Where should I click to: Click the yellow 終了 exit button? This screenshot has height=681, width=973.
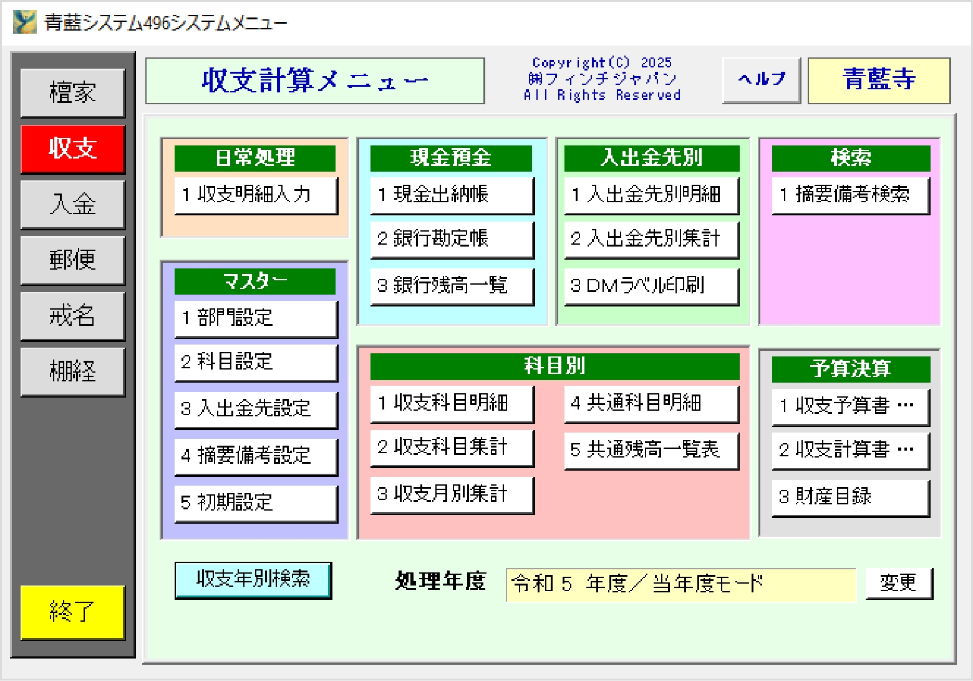coord(72,612)
